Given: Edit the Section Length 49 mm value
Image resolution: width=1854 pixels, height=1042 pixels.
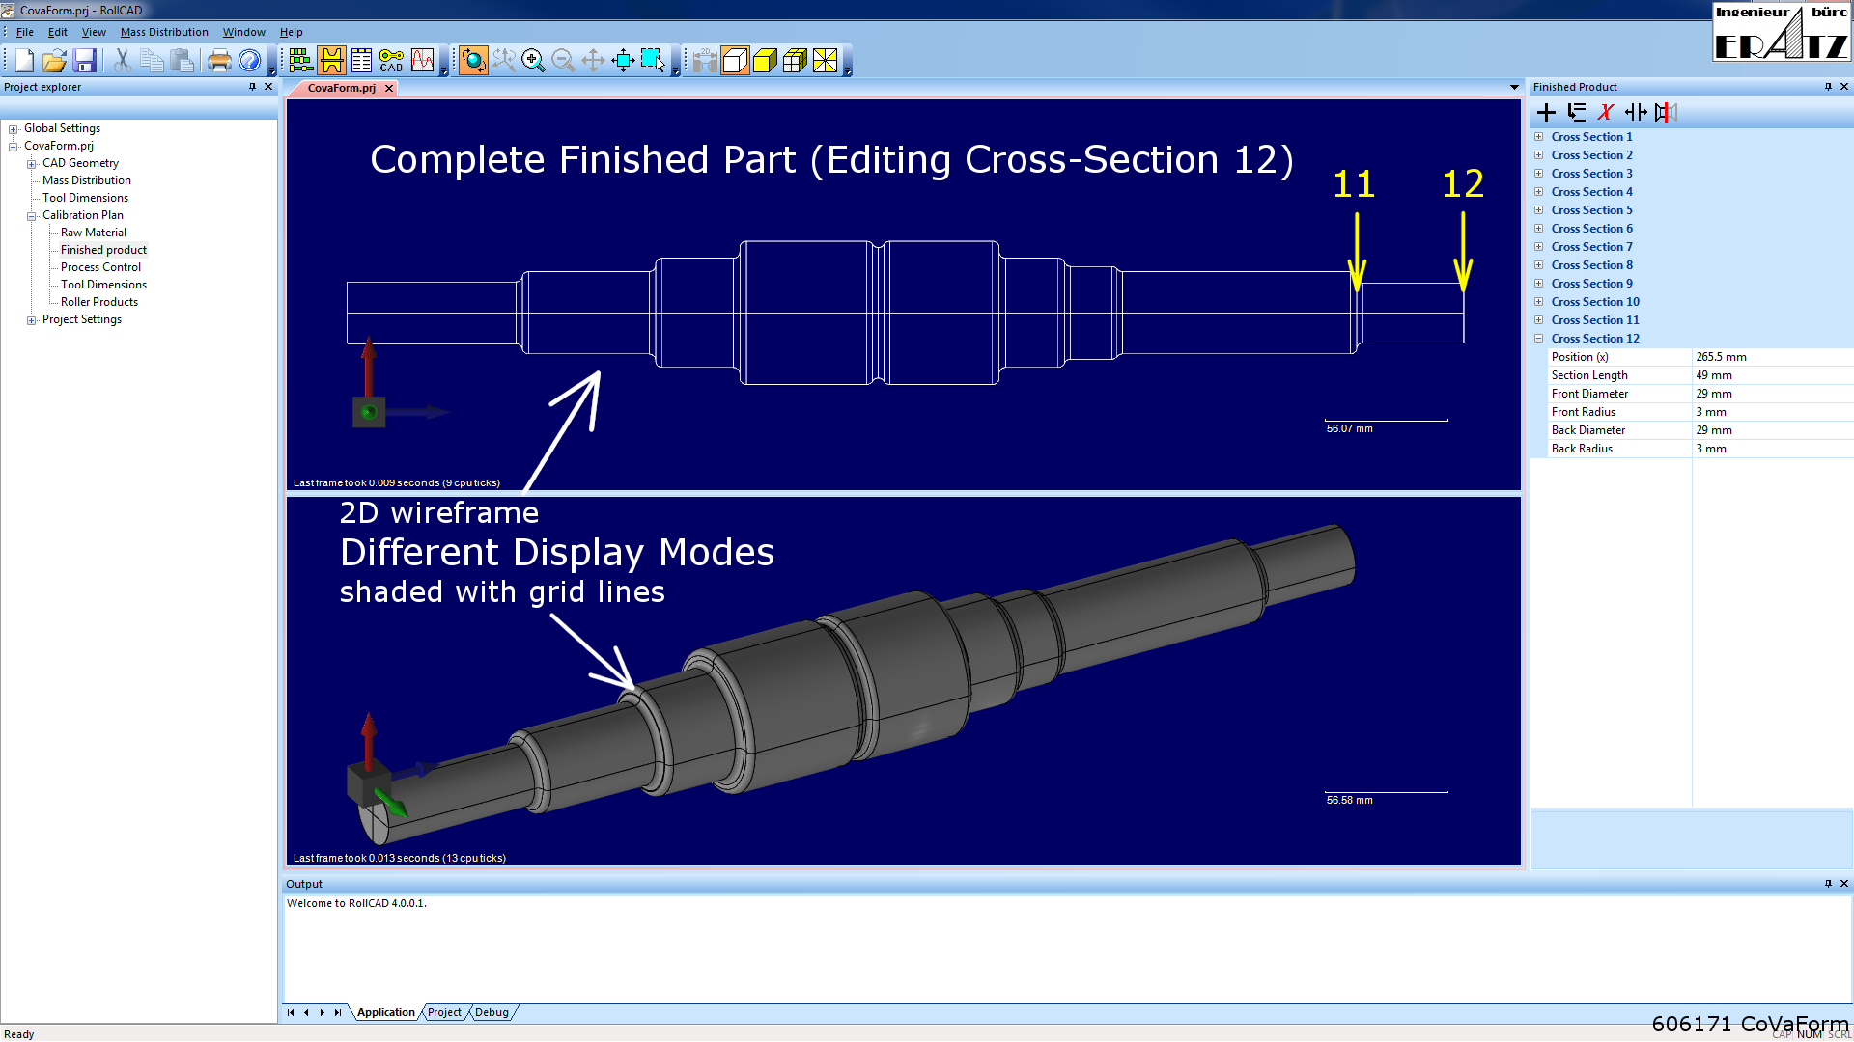Looking at the screenshot, I should pos(1772,375).
